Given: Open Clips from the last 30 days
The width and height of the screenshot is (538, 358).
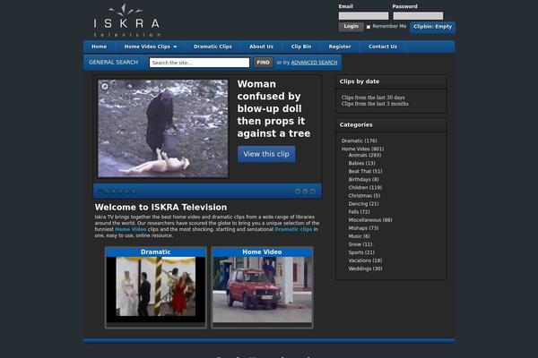Looking at the screenshot, I should [x=373, y=98].
